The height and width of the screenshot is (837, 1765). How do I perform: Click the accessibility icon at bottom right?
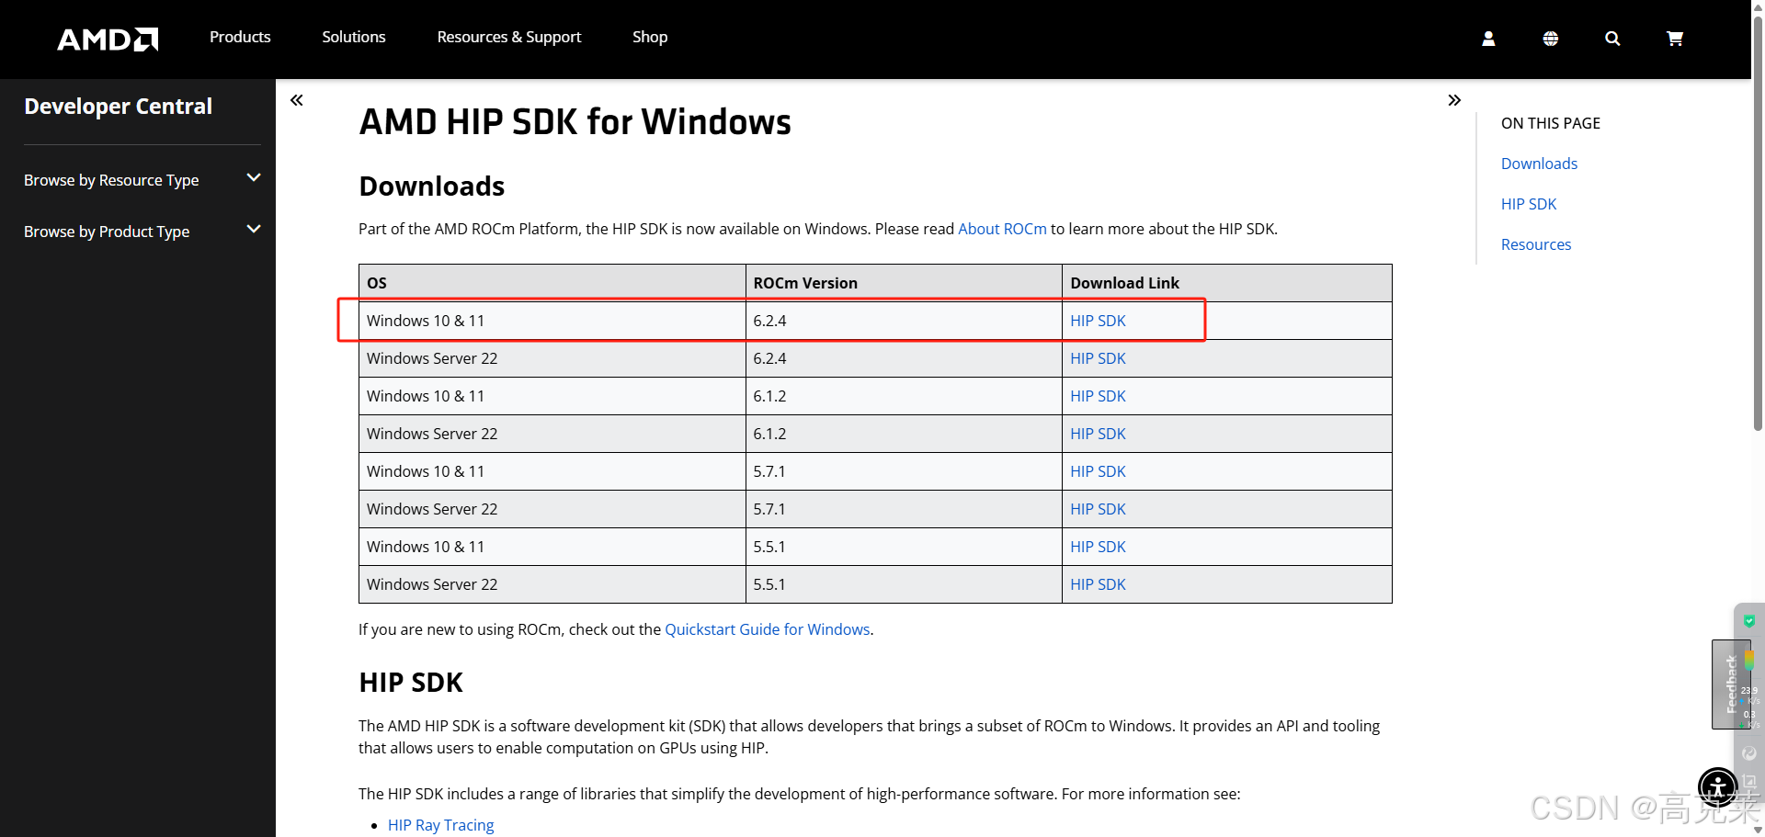pos(1718,787)
